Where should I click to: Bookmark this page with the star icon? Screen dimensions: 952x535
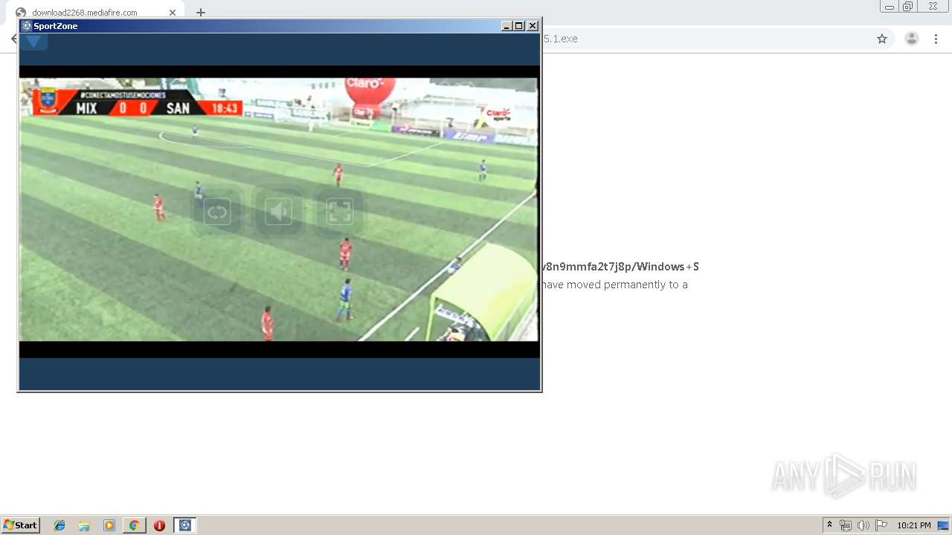pos(882,39)
